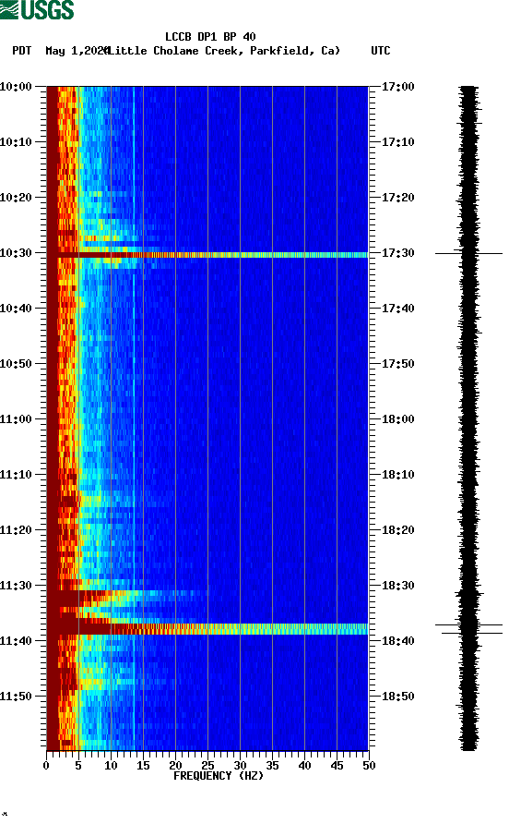
Task: Click the title 'LCCB DP1 BP 40'
Action: pos(210,37)
